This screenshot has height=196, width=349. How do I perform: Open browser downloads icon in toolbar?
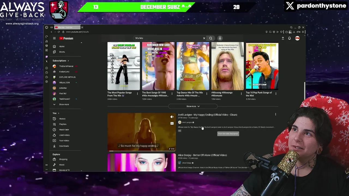coord(294,32)
